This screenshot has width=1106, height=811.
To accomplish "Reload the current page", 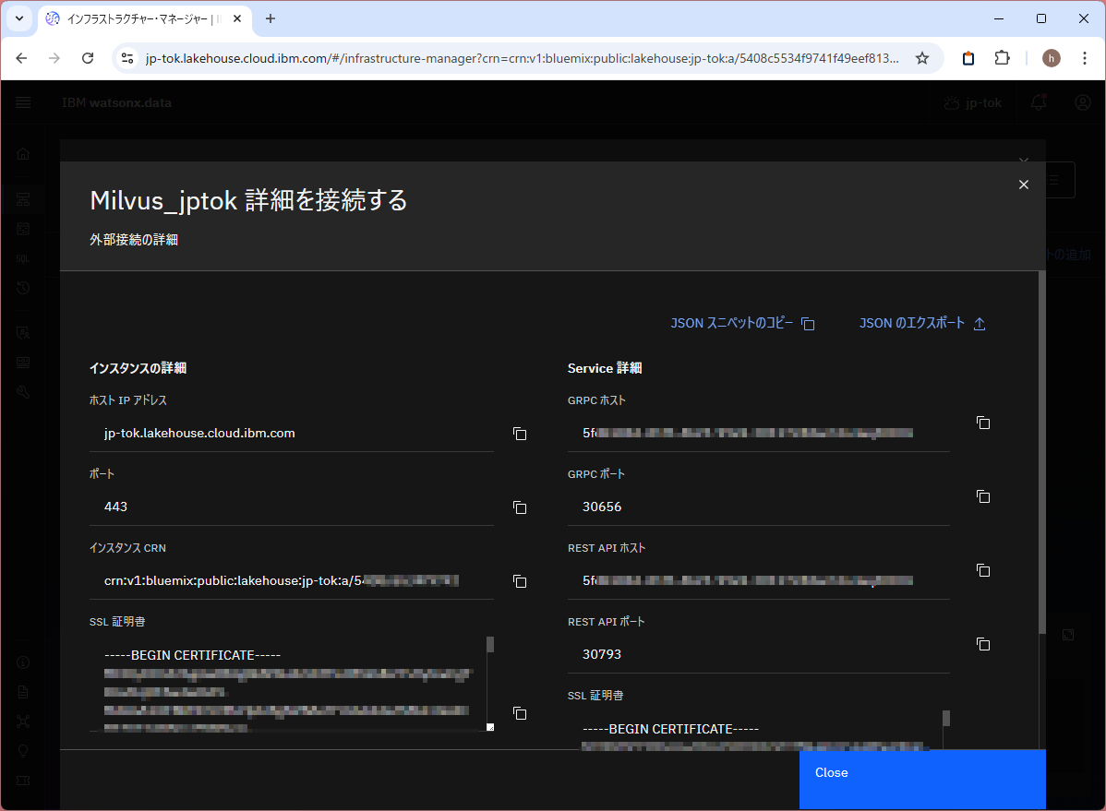I will (x=88, y=58).
